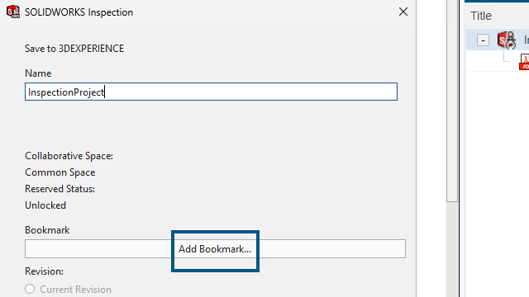This screenshot has height=297, width=529.
Task: Click the Unlocked reserved status text
Action: [45, 205]
